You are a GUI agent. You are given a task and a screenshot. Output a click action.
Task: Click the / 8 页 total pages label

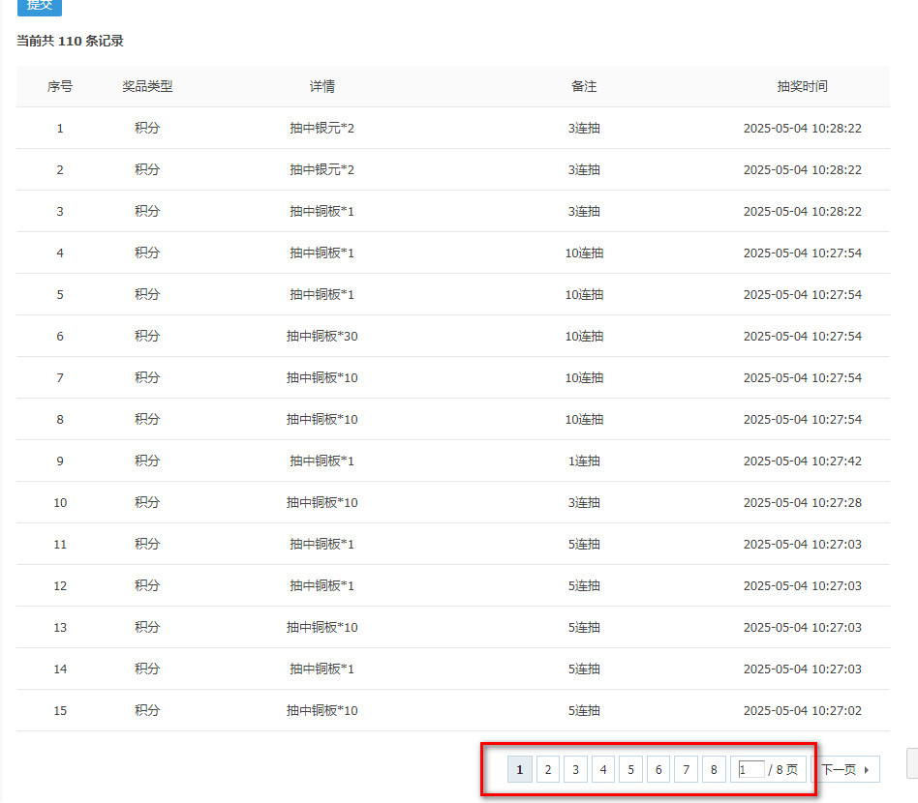coord(783,770)
